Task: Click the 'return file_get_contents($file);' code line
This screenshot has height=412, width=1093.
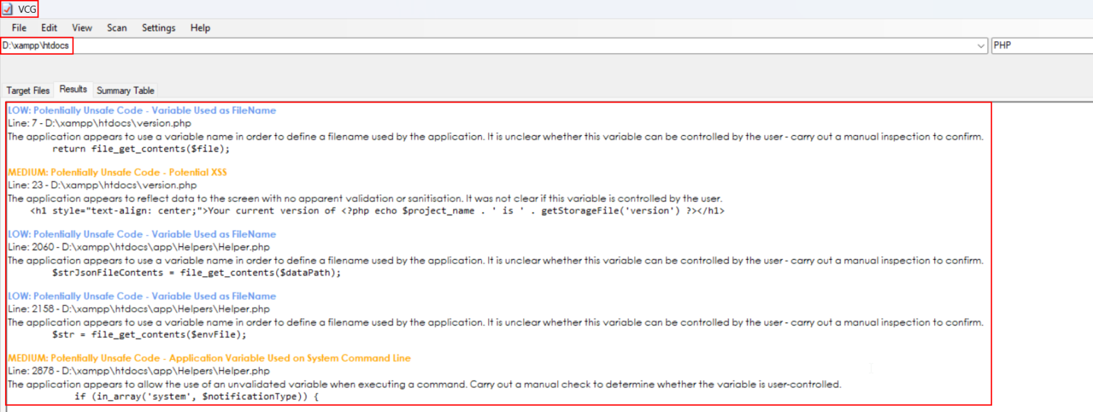Action: point(142,149)
